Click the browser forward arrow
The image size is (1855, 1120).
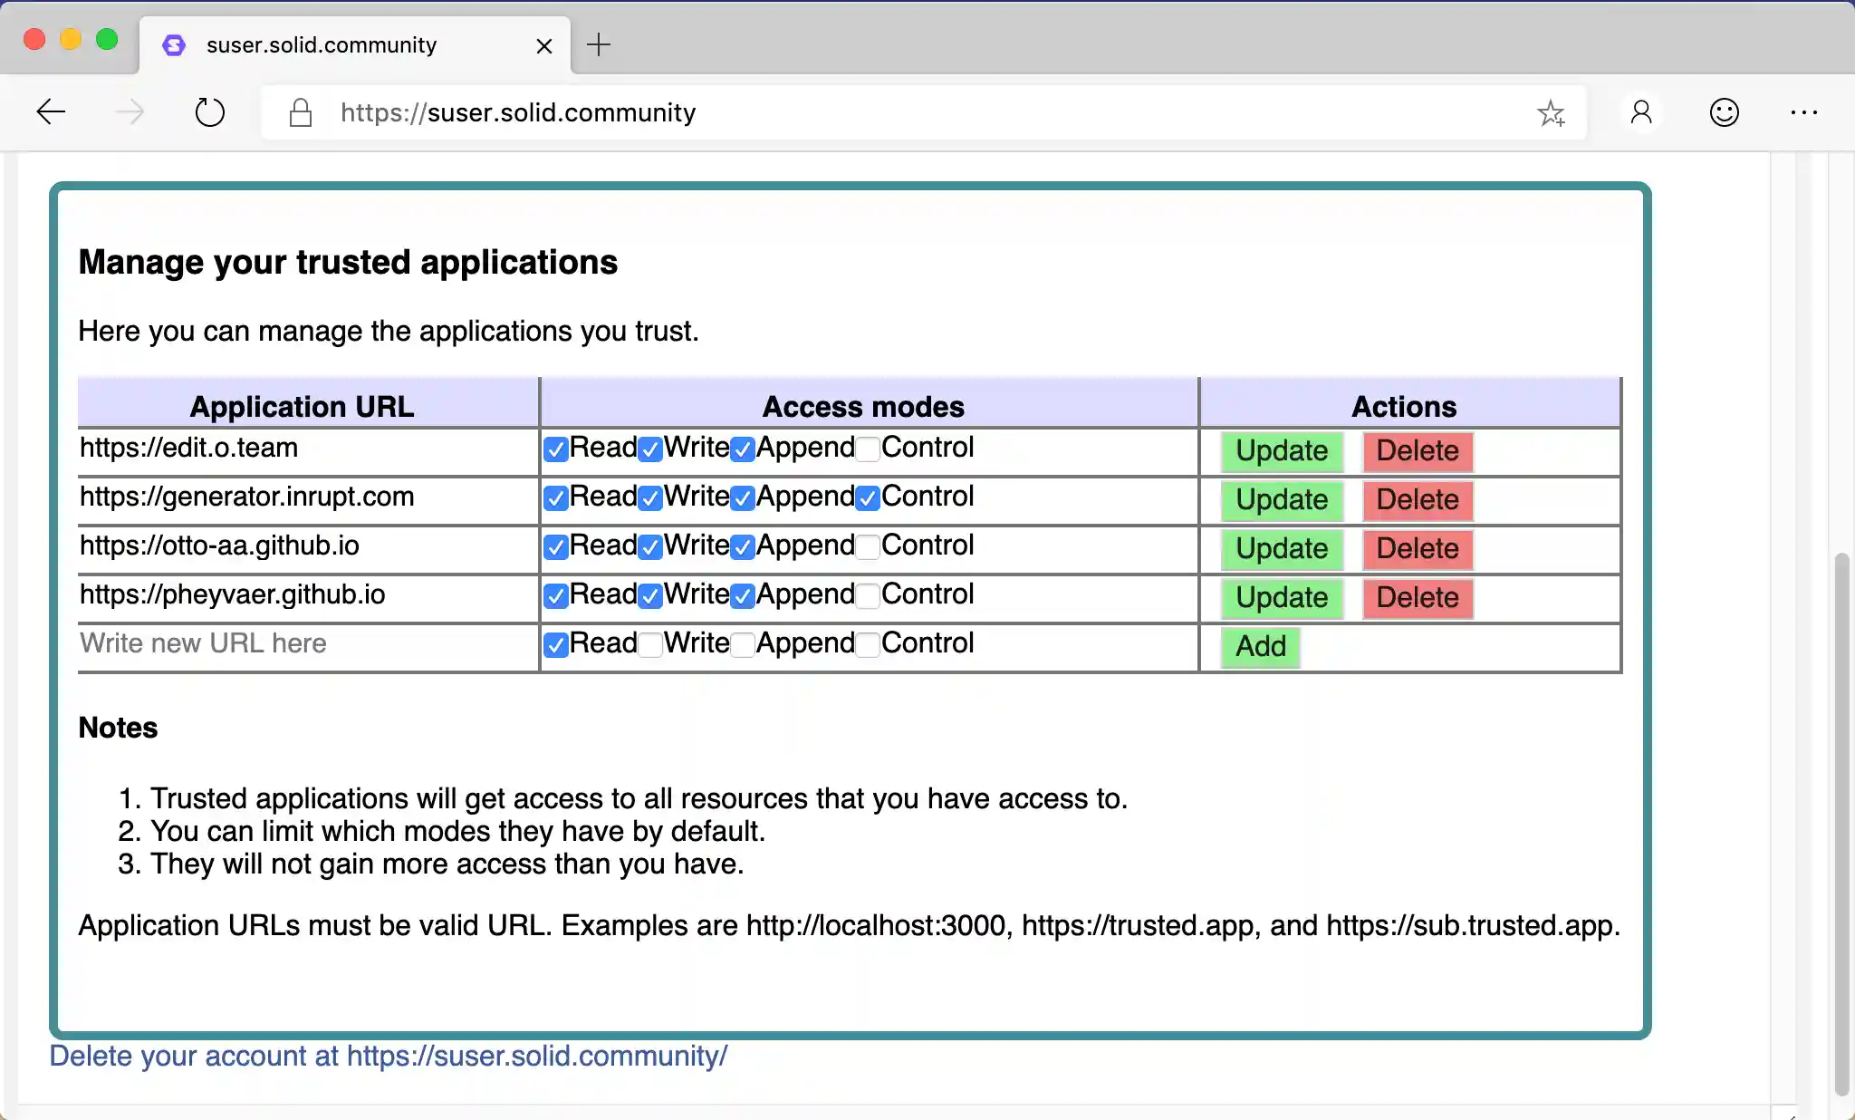click(x=130, y=111)
